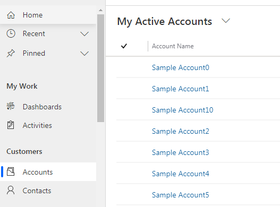Image resolution: width=280 pixels, height=207 pixels.
Task: Open Sample Account2 record
Action: tap(180, 131)
